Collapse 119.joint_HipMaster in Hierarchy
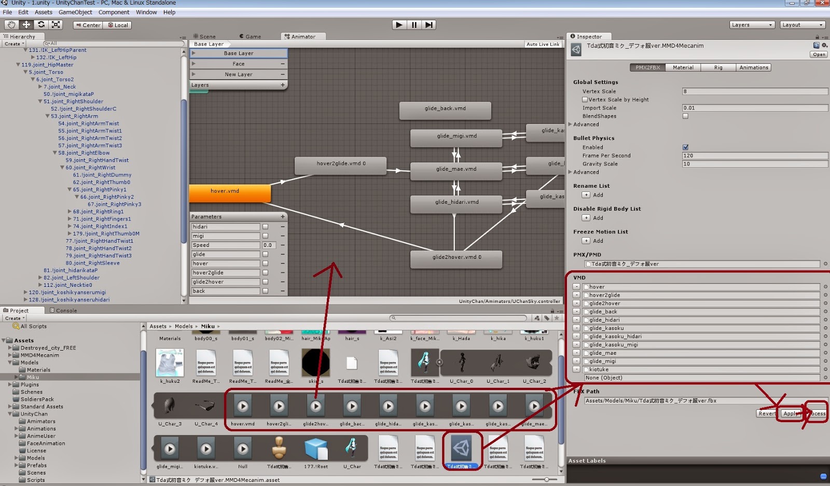The image size is (830, 486). pos(18,65)
